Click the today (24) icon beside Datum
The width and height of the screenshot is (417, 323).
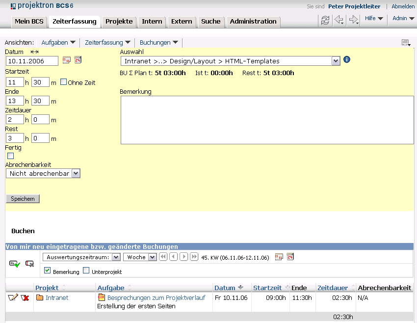pos(78,60)
